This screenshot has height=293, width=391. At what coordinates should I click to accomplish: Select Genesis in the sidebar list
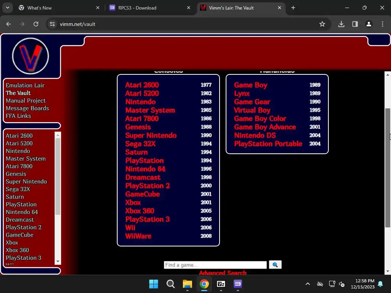tap(16, 174)
